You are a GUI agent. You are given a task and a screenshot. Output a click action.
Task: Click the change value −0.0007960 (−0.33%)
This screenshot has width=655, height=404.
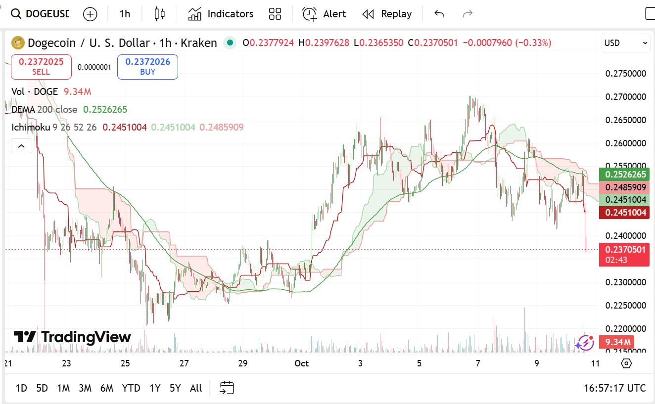click(507, 43)
